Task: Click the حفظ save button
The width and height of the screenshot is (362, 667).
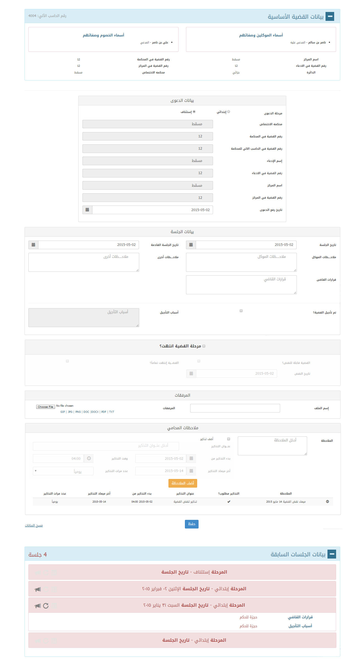Action: [x=192, y=524]
